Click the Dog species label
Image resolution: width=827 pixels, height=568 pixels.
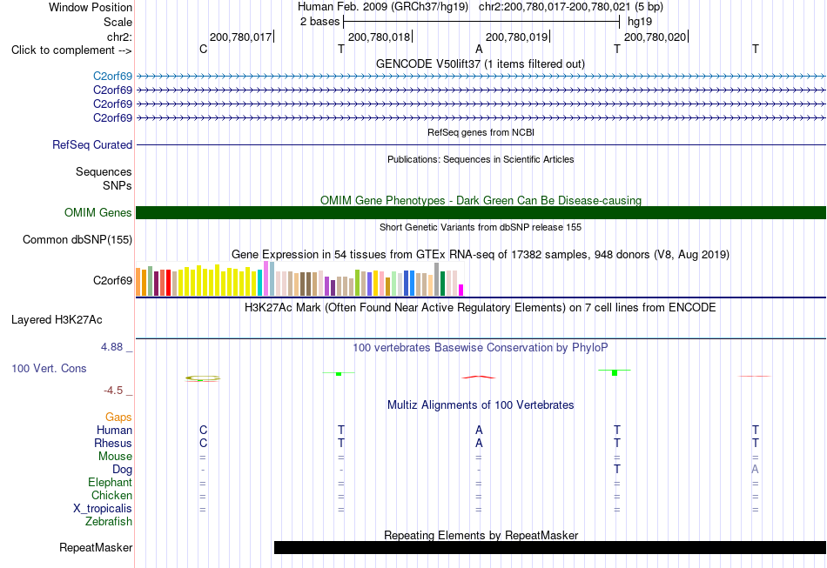point(122,470)
